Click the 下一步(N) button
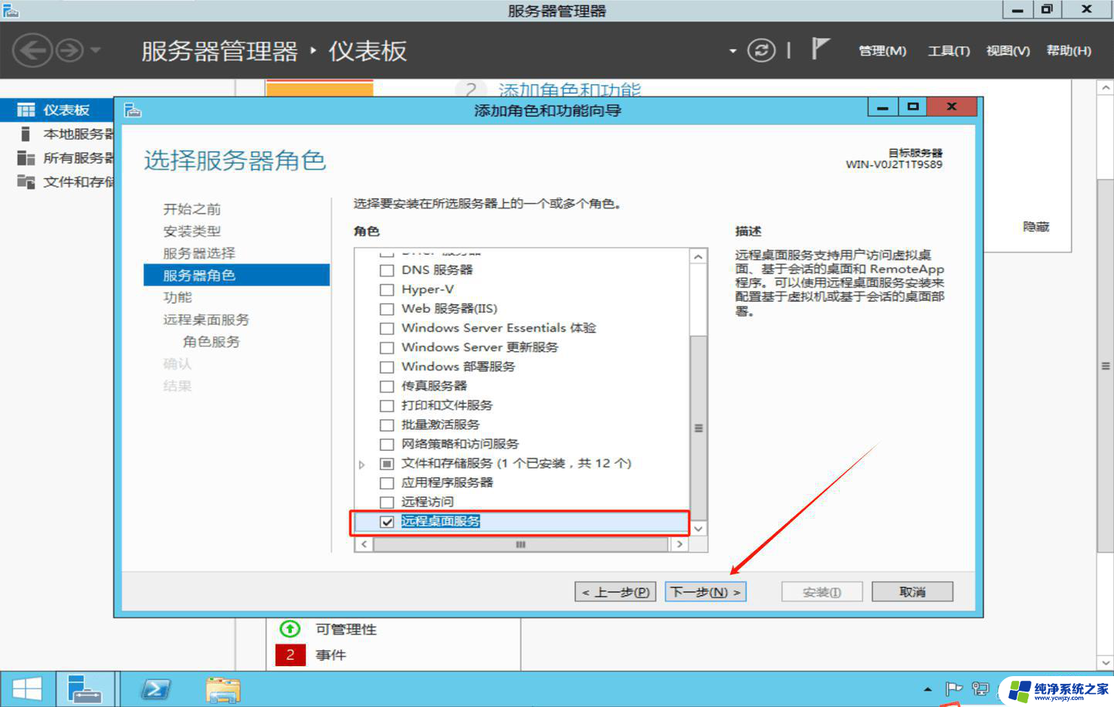 (x=706, y=592)
